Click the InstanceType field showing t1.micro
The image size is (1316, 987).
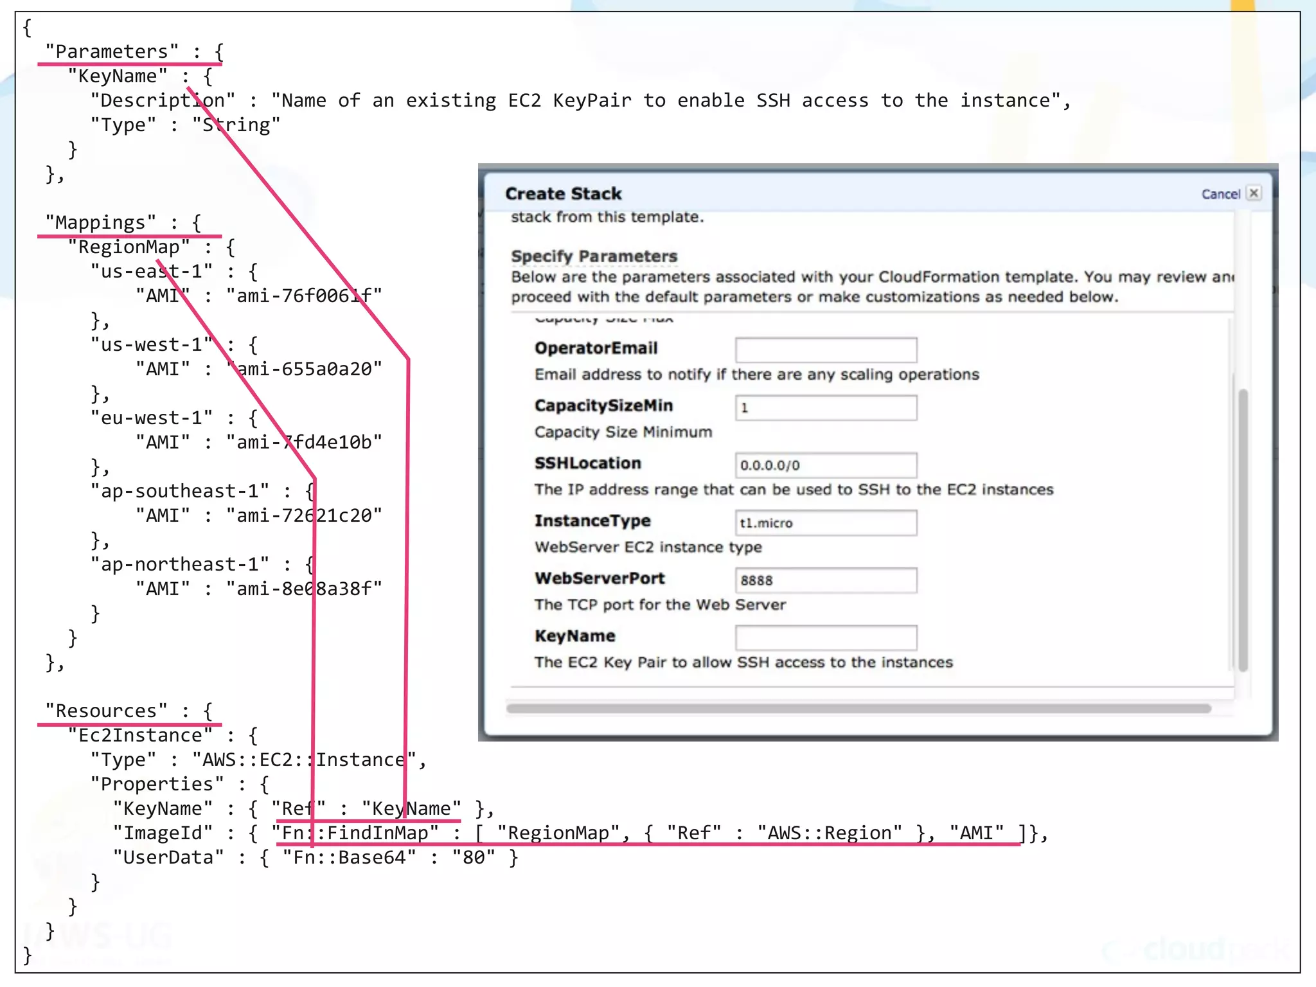tap(826, 522)
